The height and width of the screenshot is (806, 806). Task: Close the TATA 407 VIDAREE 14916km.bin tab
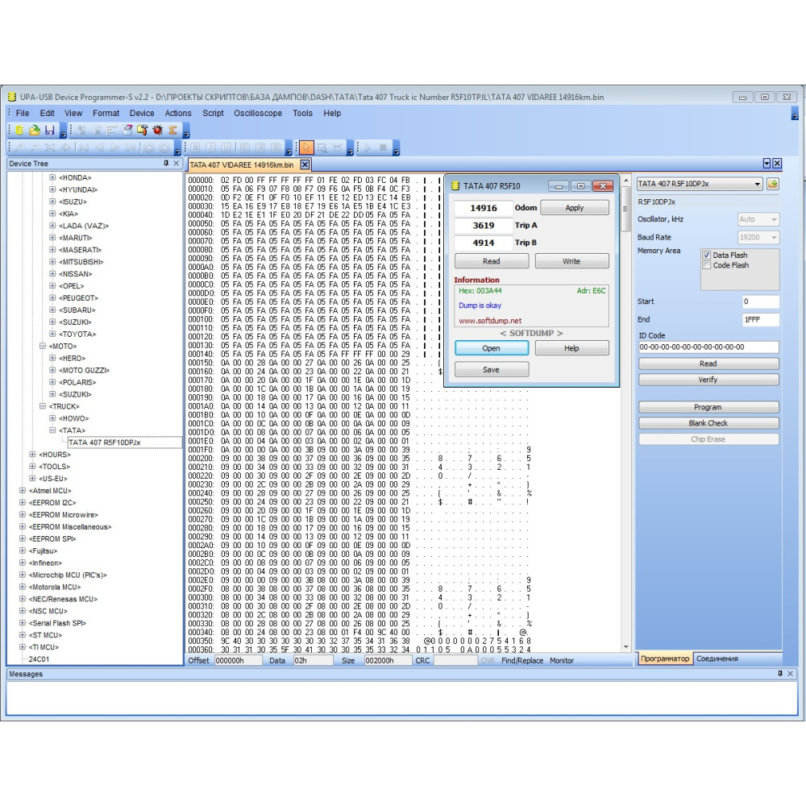pos(305,164)
